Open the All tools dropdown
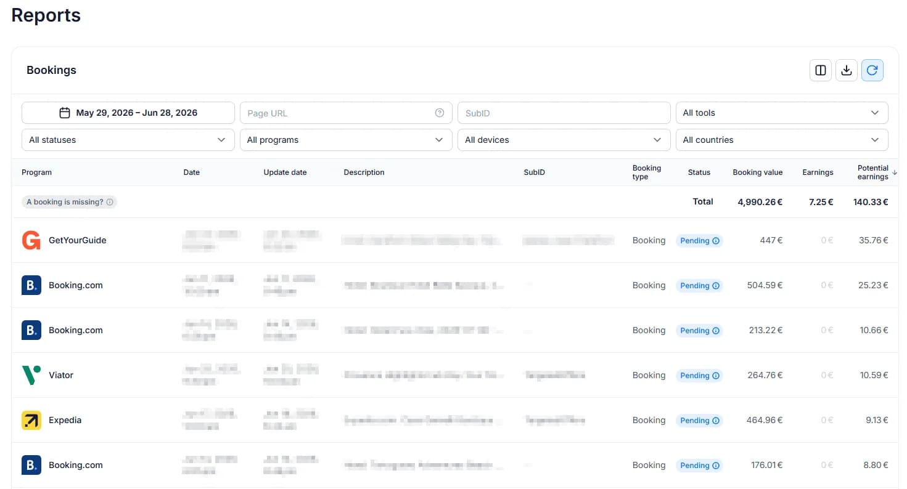The image size is (907, 489). 782,113
